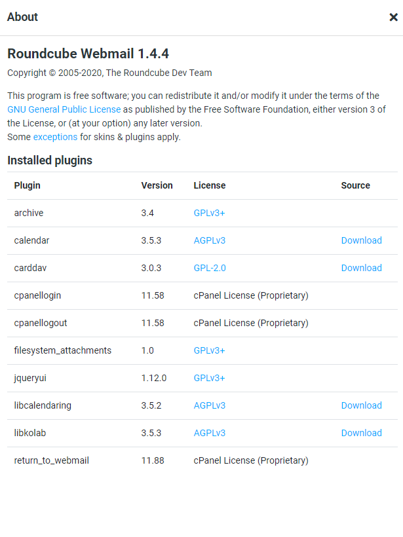Viewport: 403px width, 537px height.
Task: Open the GPLv3+ license for archive plugin
Action: click(x=208, y=213)
